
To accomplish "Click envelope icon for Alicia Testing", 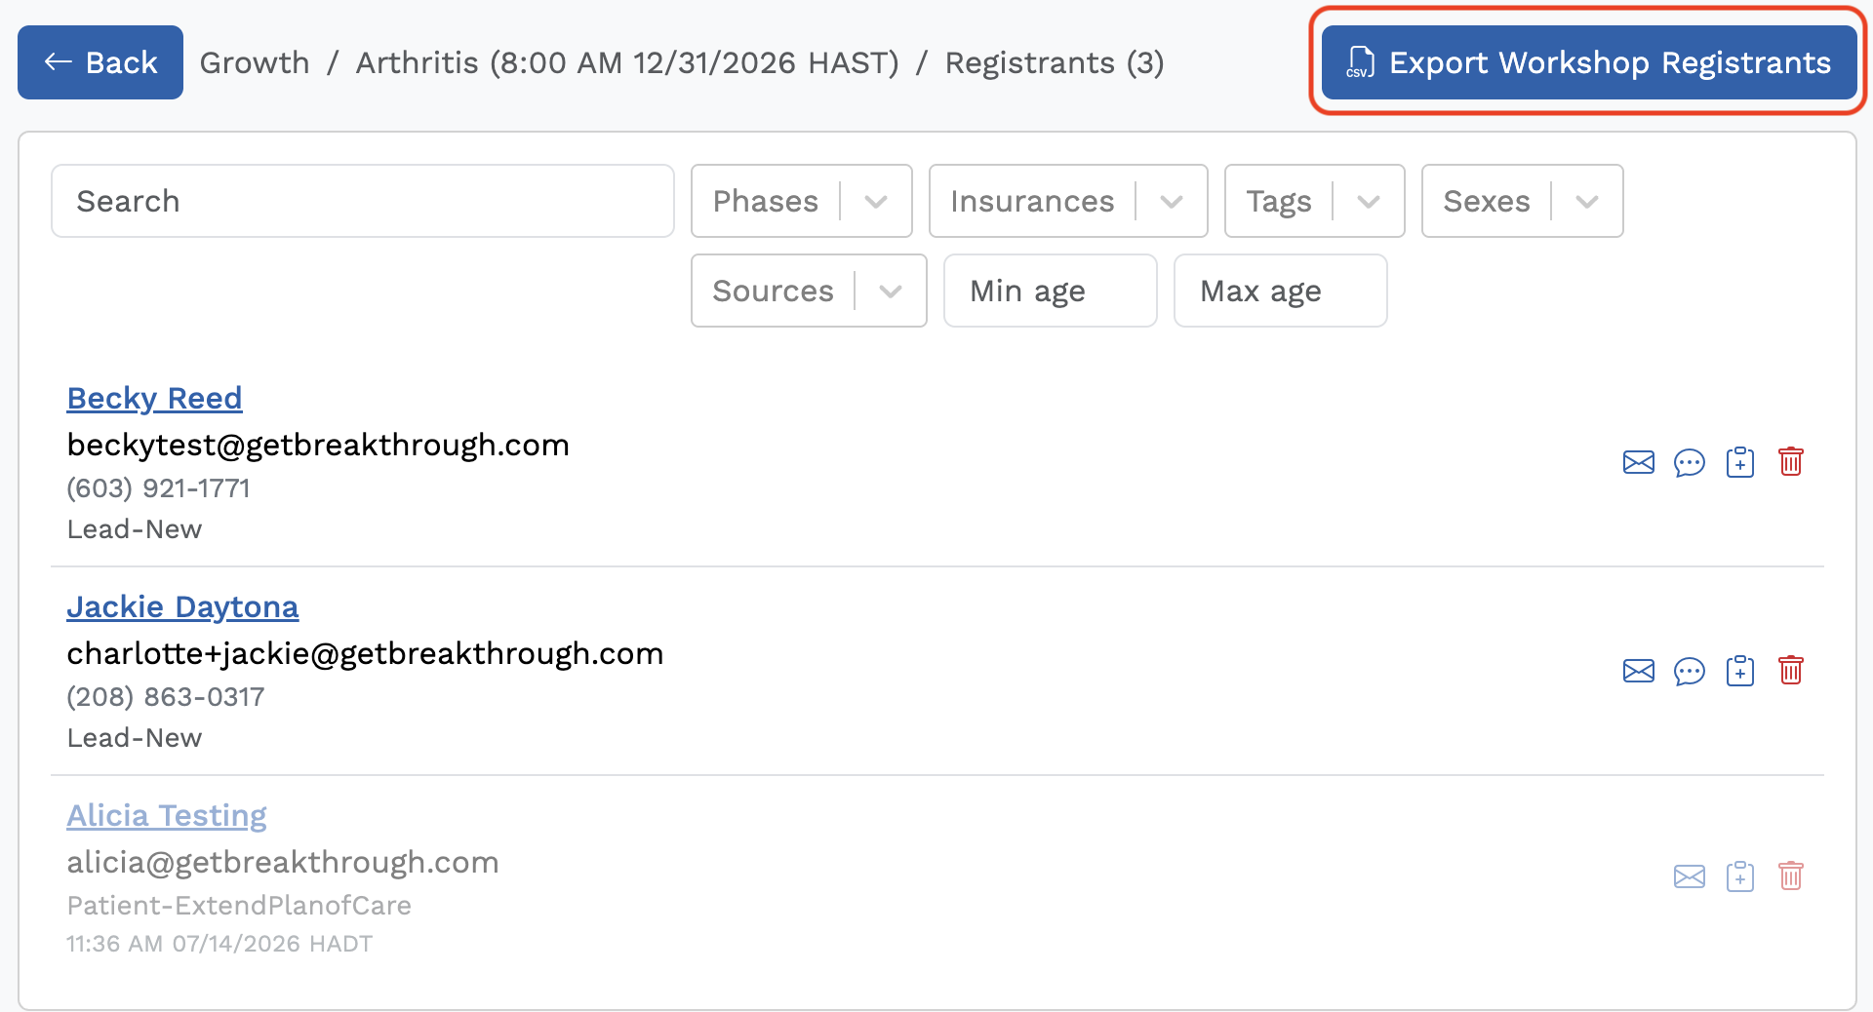I will 1690,876.
